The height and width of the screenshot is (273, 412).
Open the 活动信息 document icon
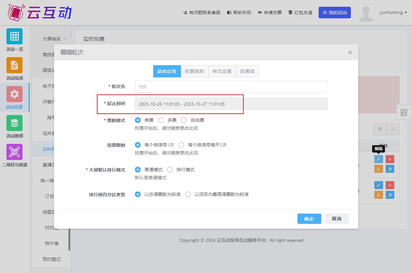pyautogui.click(x=14, y=65)
